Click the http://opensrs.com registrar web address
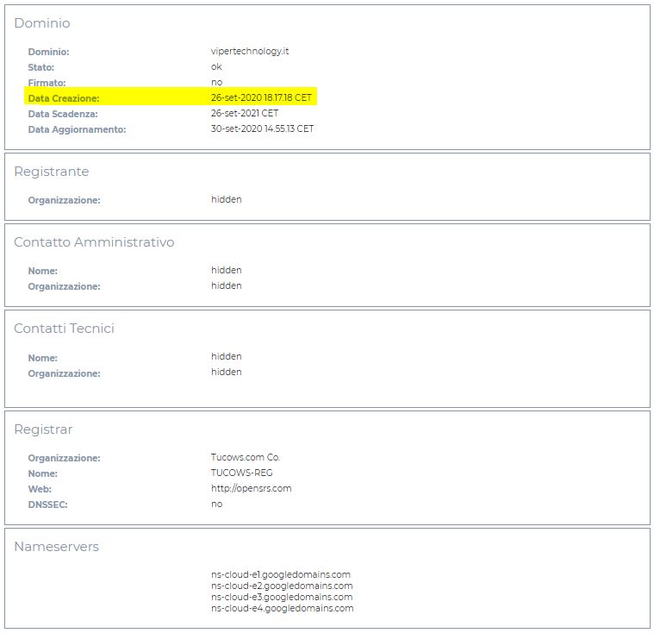This screenshot has height=633, width=654. coord(251,488)
